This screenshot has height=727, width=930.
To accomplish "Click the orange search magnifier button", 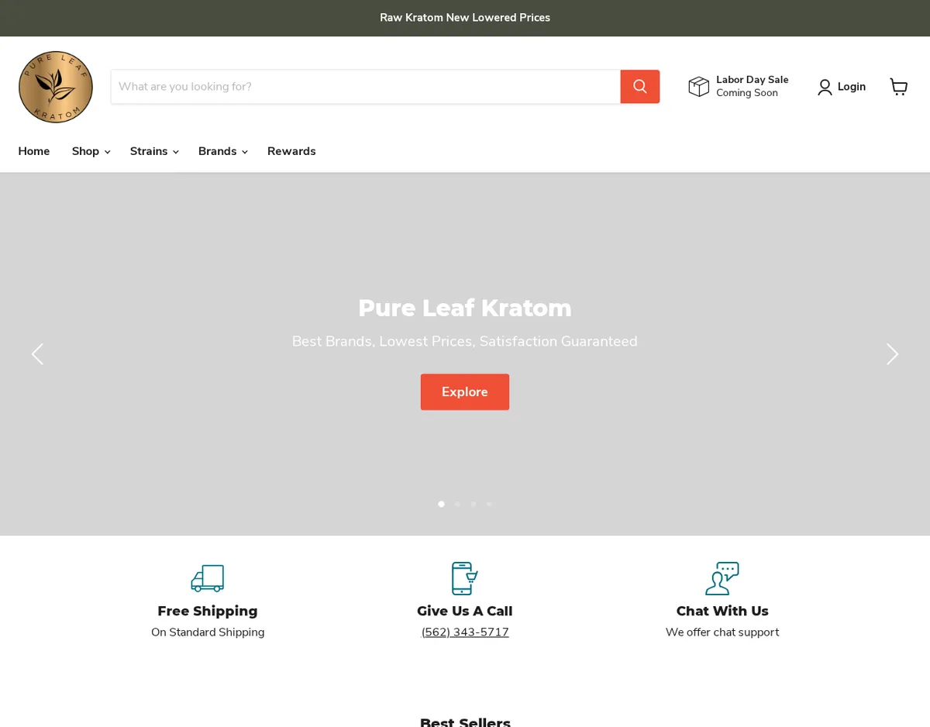I will (640, 87).
